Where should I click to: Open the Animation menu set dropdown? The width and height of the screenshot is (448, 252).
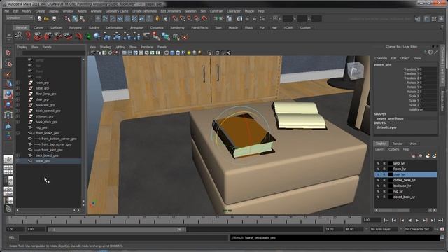coord(20,18)
